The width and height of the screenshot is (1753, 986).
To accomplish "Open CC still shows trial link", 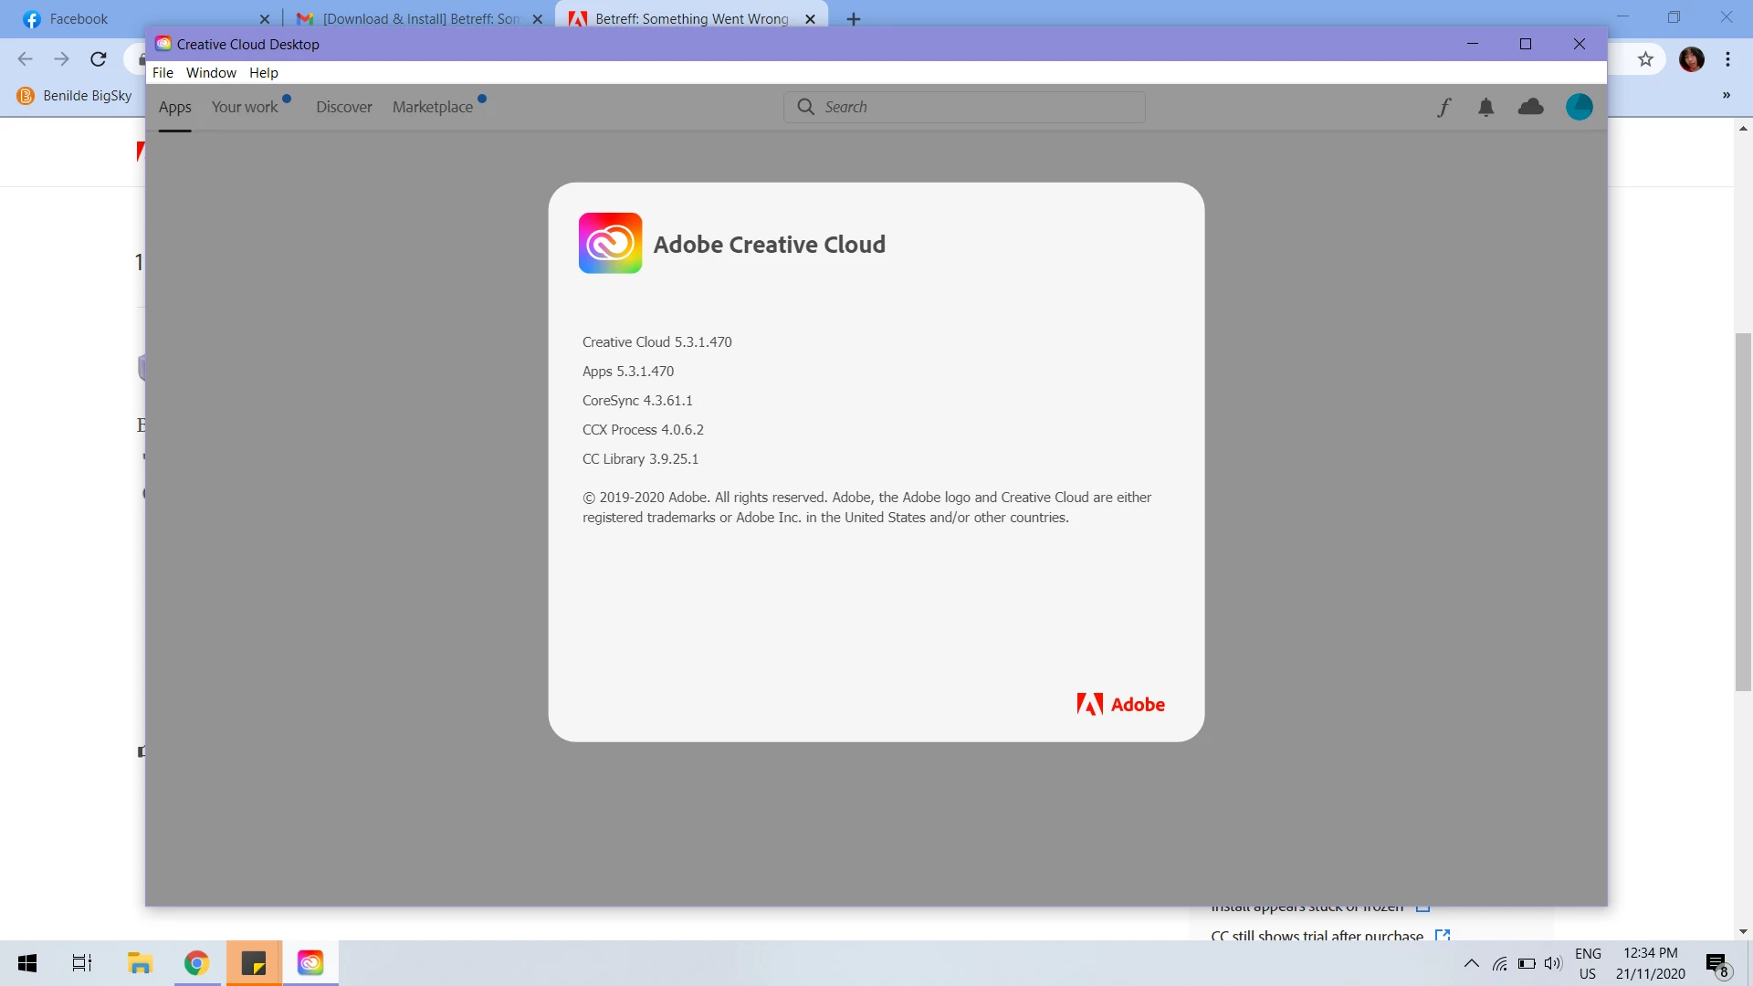I will point(1317,935).
